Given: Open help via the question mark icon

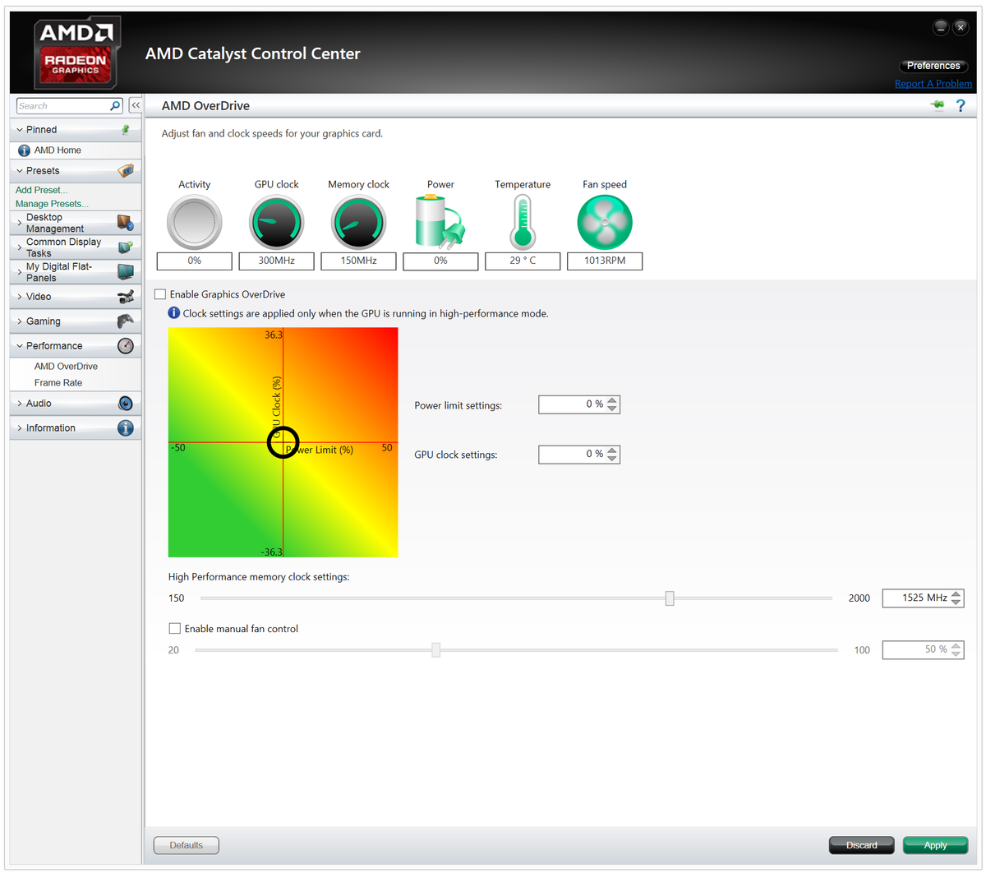Looking at the screenshot, I should [961, 105].
